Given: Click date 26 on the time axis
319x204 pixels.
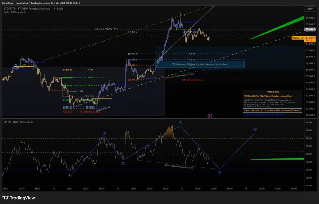Looking at the screenshot, I should (182, 189).
